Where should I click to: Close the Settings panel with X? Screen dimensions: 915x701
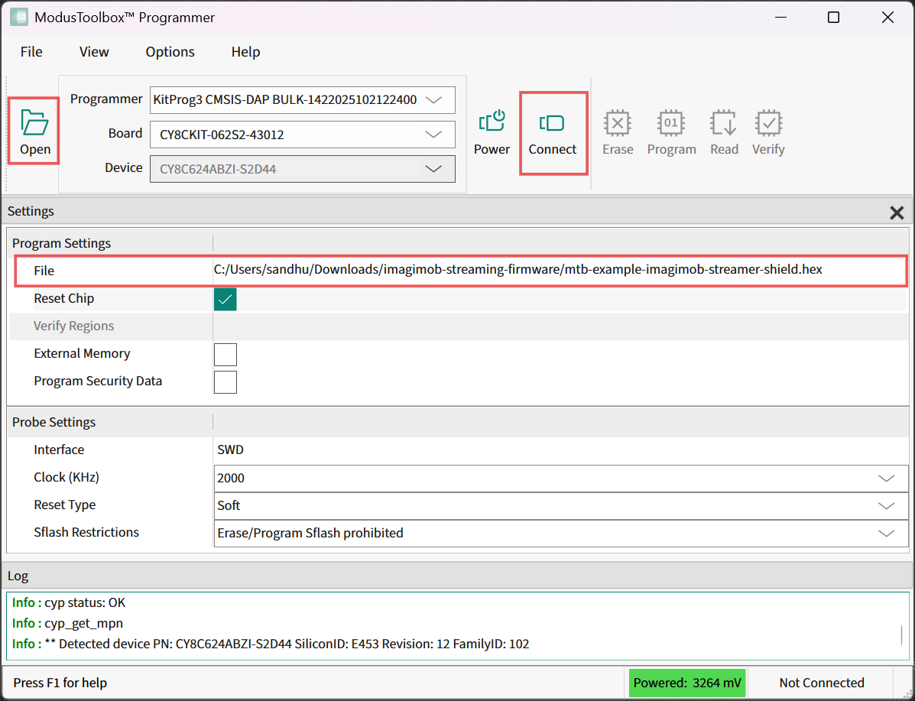pos(897,213)
